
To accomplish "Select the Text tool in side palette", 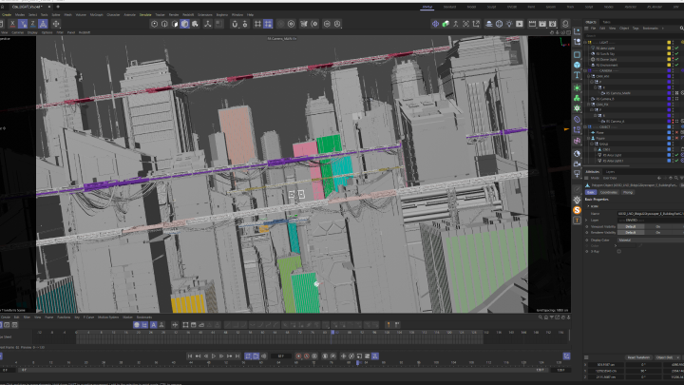I will tap(578, 75).
